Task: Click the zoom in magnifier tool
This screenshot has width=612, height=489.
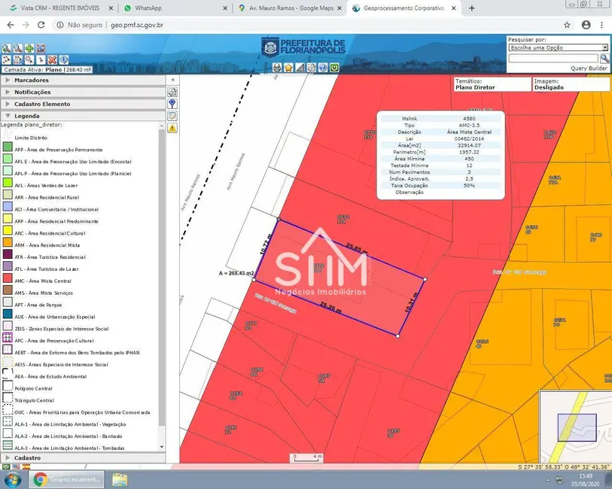Action: [x=6, y=49]
